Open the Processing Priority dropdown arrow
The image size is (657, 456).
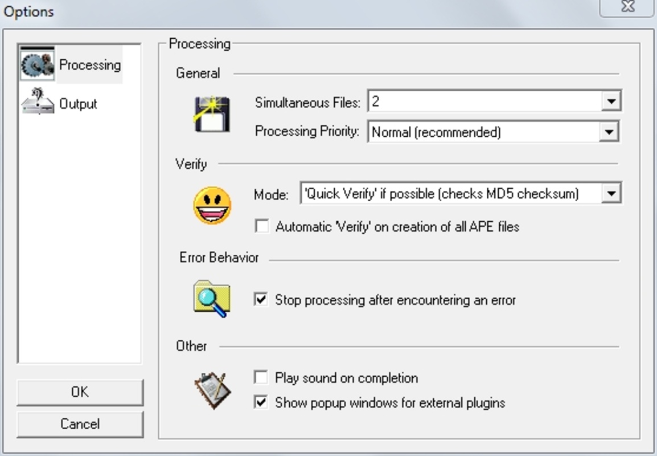609,132
